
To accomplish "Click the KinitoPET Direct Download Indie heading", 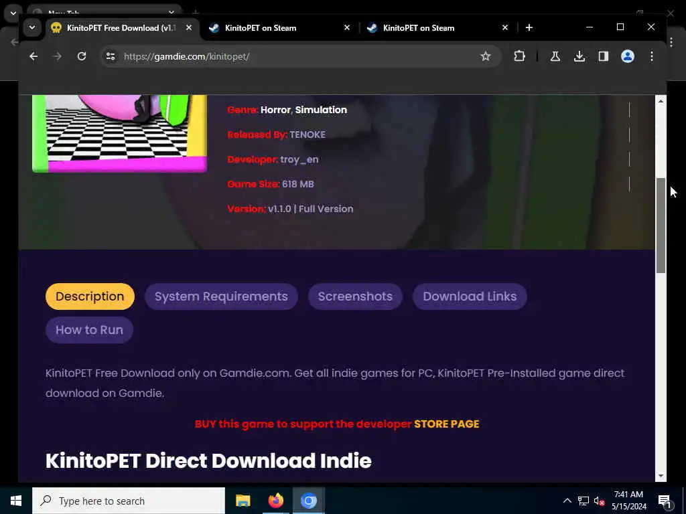I will point(208,461).
